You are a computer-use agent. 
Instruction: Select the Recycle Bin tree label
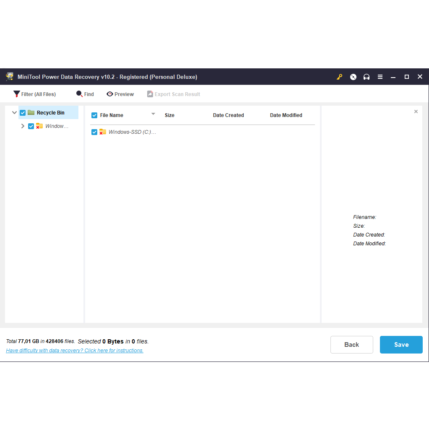pyautogui.click(x=51, y=113)
